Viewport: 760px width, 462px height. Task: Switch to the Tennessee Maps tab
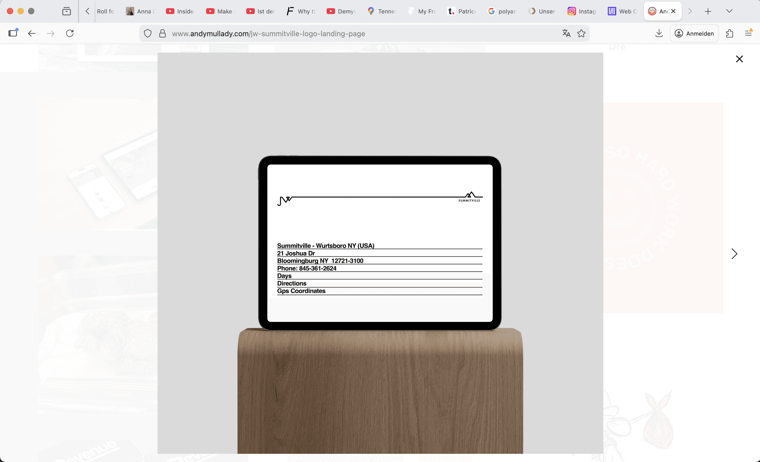(x=382, y=11)
